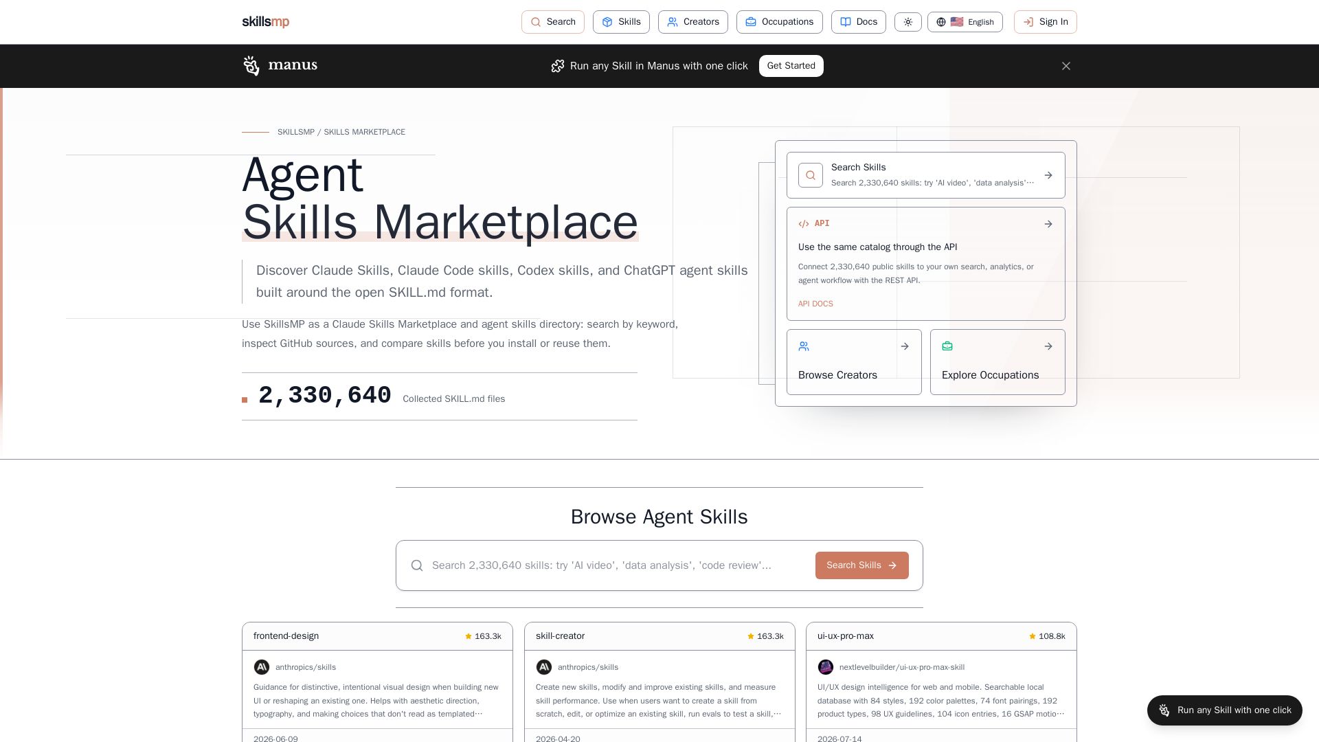The height and width of the screenshot is (742, 1319).
Task: Click the arrow on Explore Occupations card
Action: (1048, 346)
